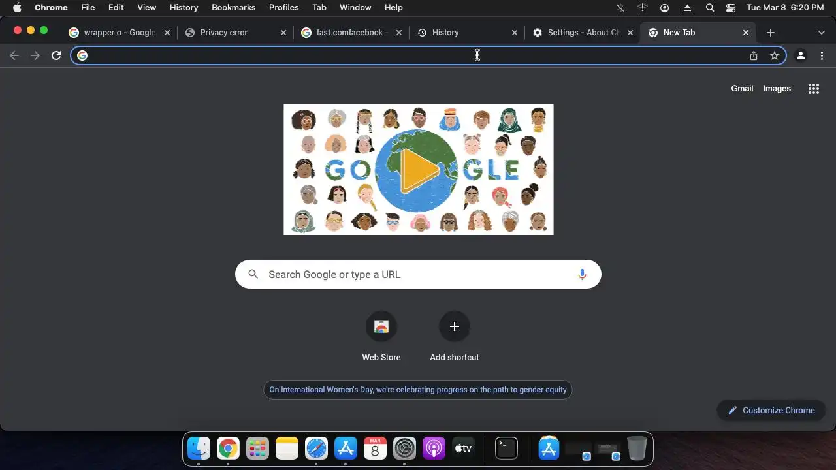836x470 pixels.
Task: Open the Web Store shortcut
Action: [381, 336]
